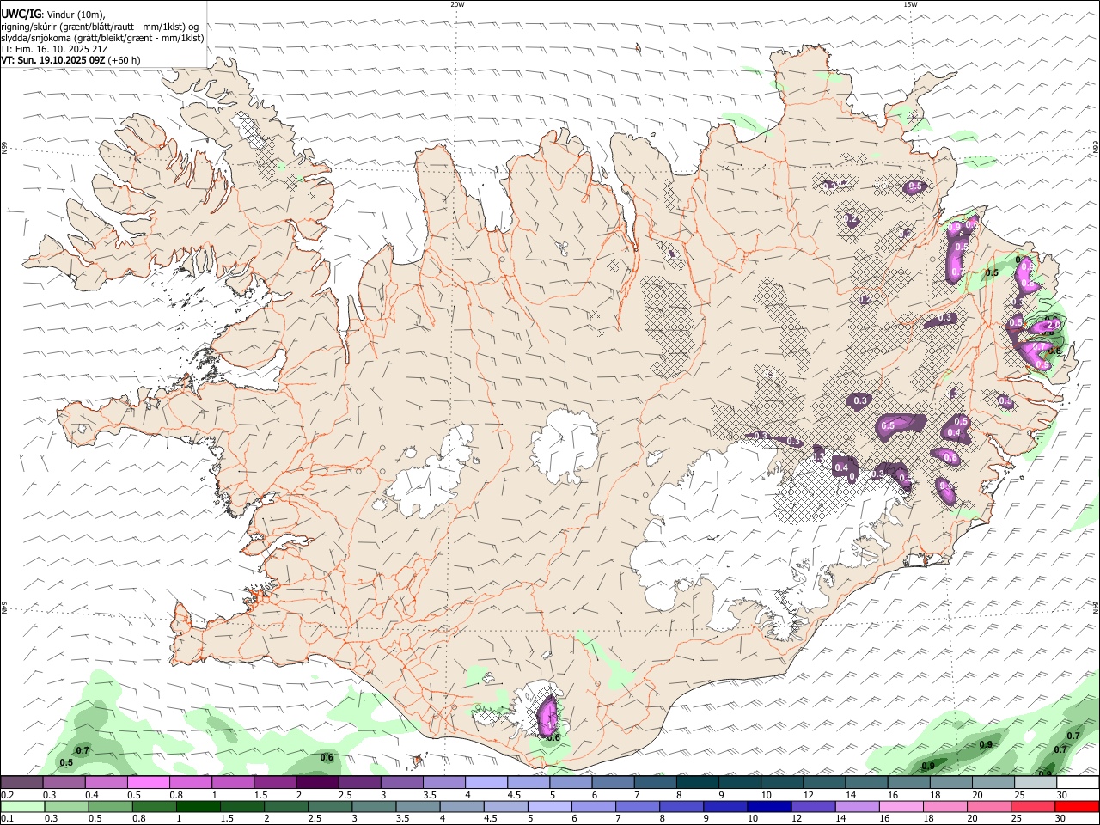Click the '20W' longitude label at top
The image size is (1100, 825).
pyautogui.click(x=457, y=4)
